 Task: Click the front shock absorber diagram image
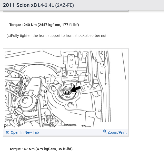pyautogui.click(x=66, y=89)
